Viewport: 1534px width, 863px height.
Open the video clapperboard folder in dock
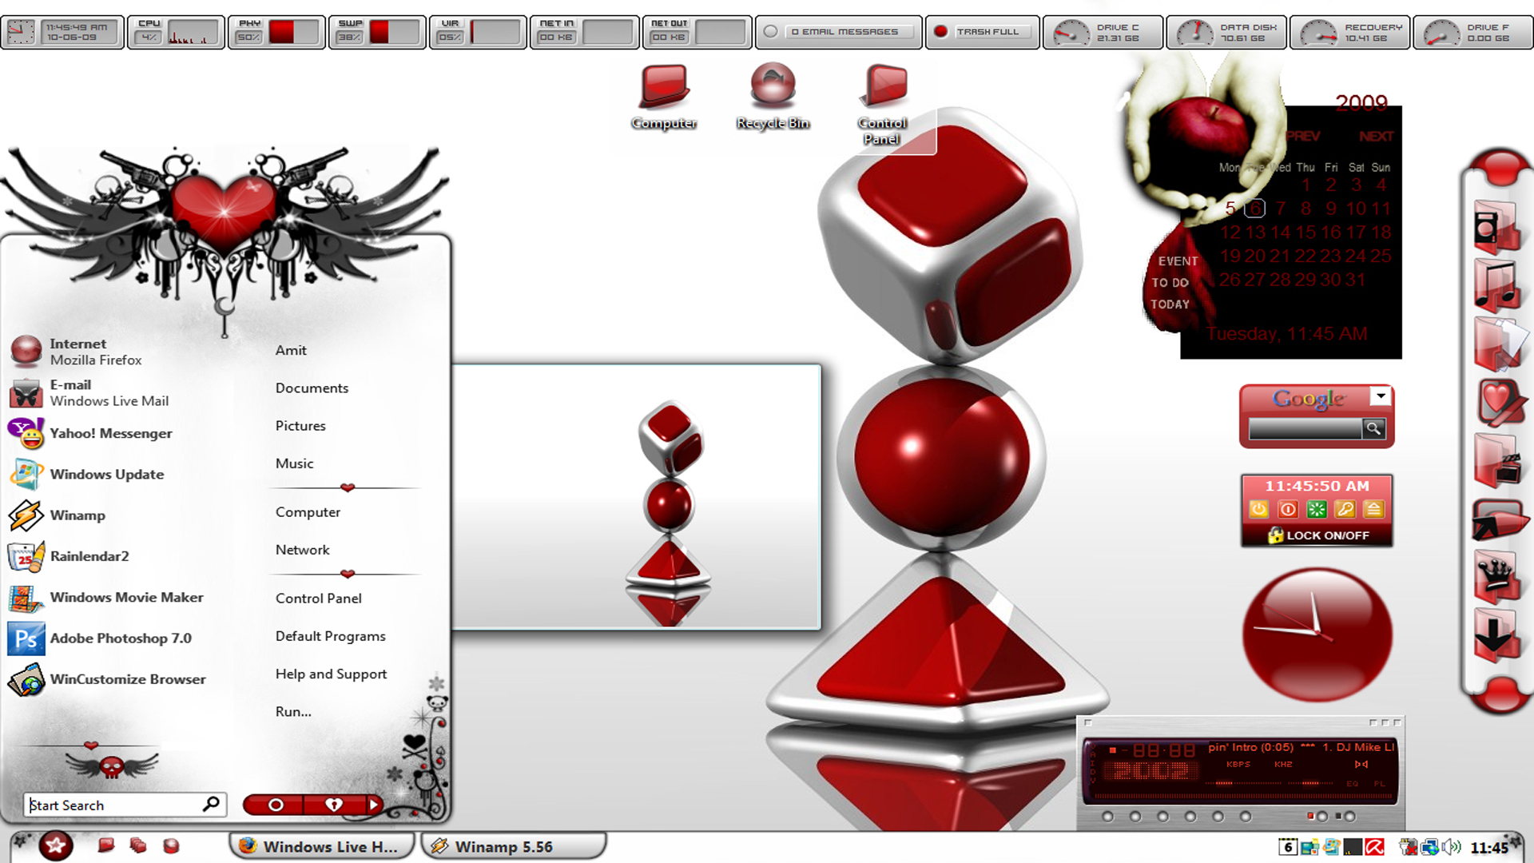[1497, 460]
